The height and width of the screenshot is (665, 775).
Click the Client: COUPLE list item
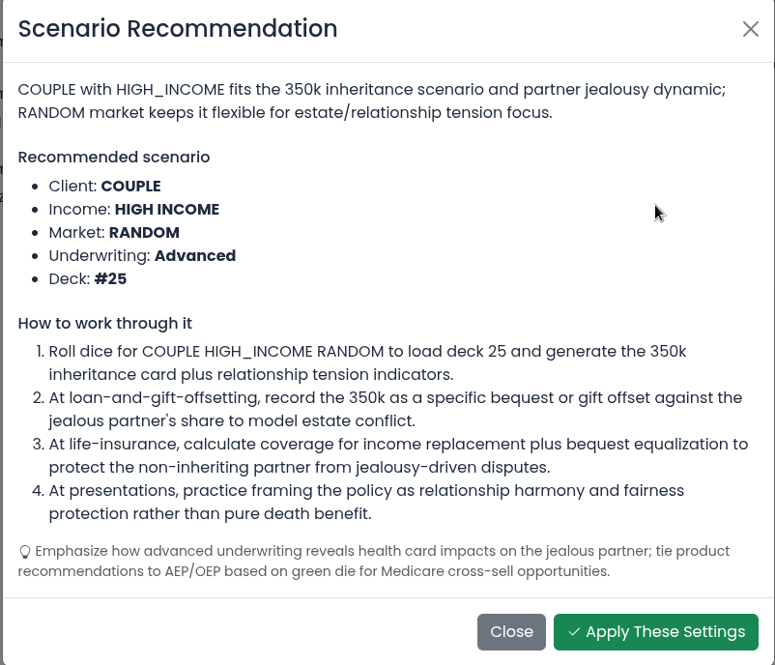[x=104, y=187]
